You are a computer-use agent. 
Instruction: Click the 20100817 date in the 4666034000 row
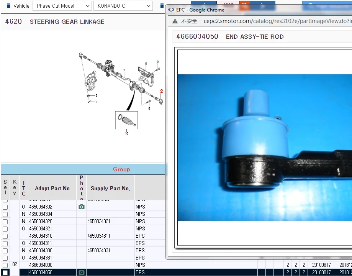pyautogui.click(x=321, y=265)
